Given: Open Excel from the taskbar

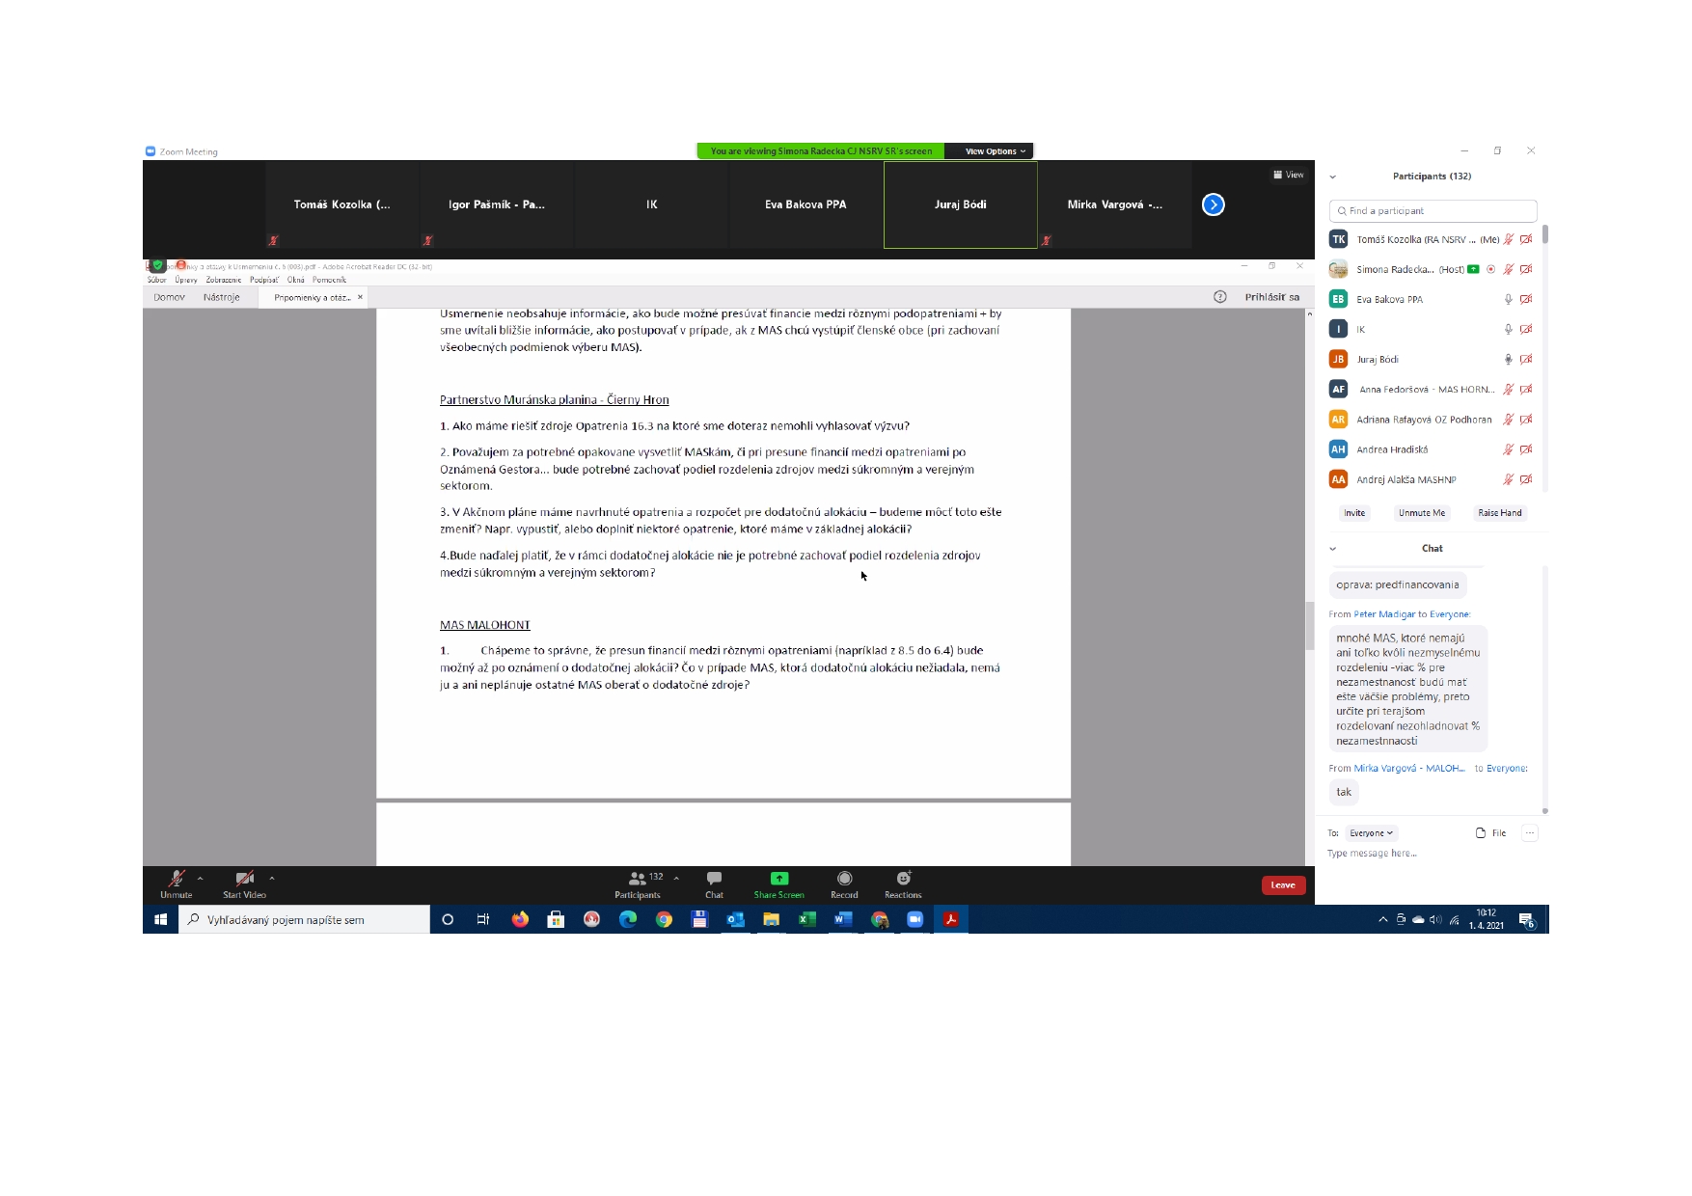Looking at the screenshot, I should [x=806, y=920].
